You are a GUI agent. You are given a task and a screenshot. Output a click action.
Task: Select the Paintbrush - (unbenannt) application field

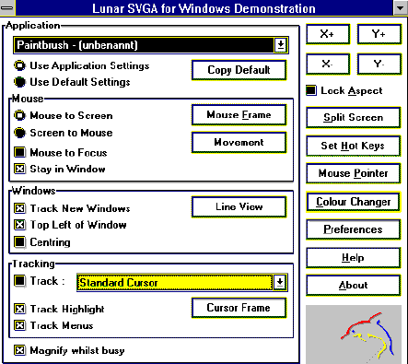point(144,45)
